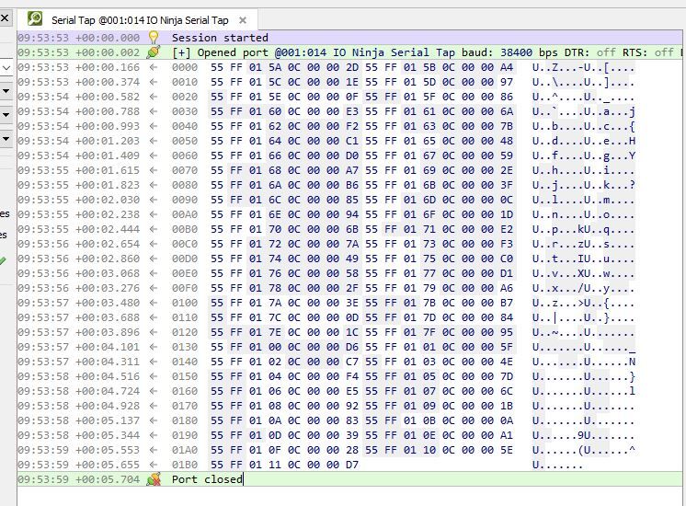Viewport: 686px width, 506px height.
Task: Click the lightbulb icon beside Session started
Action: 154,37
